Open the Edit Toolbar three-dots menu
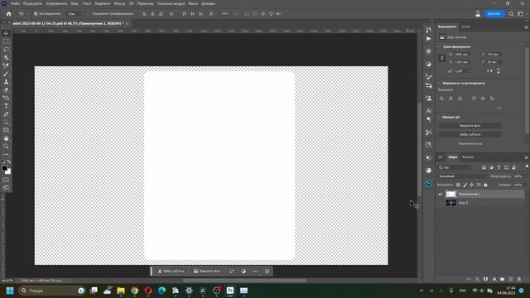Viewport: 530px width, 298px height. click(6, 154)
